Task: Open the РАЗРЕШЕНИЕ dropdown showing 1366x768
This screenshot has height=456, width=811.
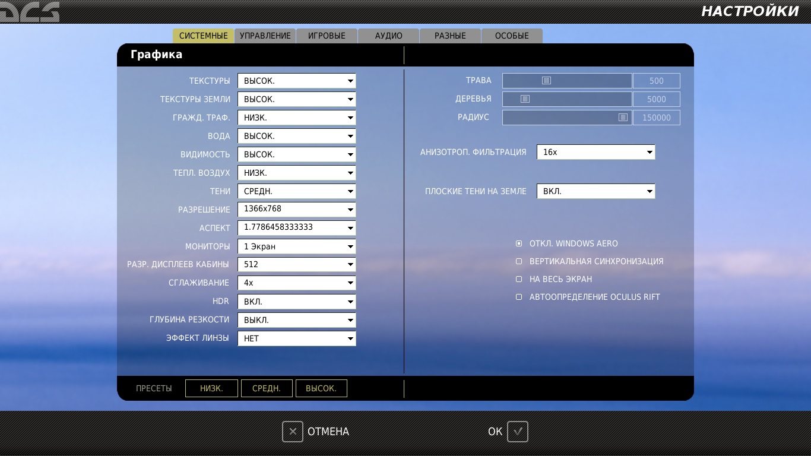Action: [297, 210]
